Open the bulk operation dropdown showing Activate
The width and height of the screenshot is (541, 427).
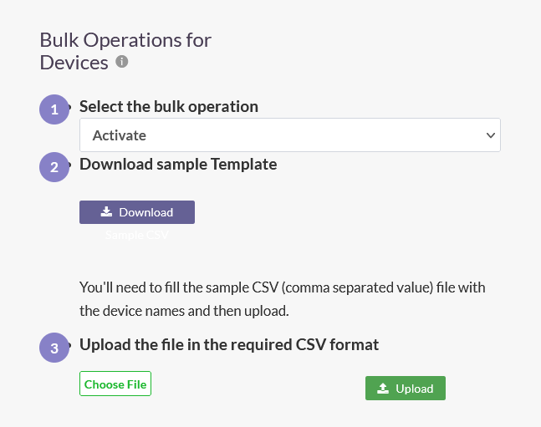[290, 135]
